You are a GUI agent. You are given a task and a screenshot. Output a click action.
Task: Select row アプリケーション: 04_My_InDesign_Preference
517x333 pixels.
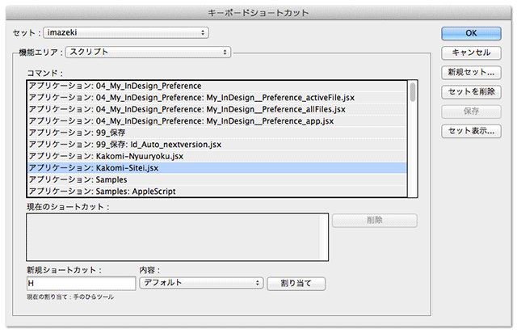217,86
